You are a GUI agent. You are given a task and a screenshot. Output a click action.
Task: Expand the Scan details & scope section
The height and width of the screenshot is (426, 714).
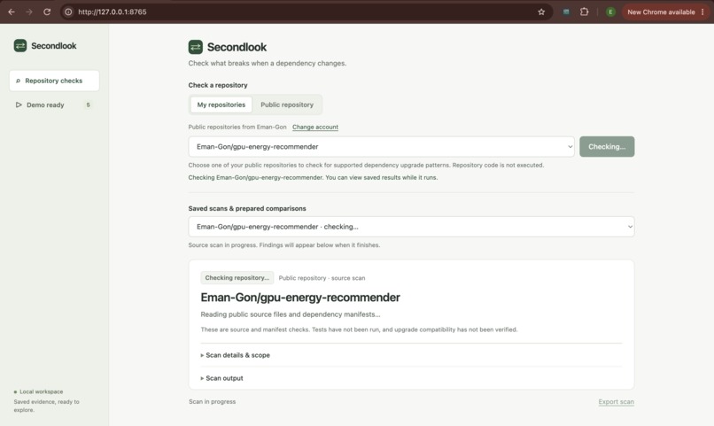click(236, 355)
